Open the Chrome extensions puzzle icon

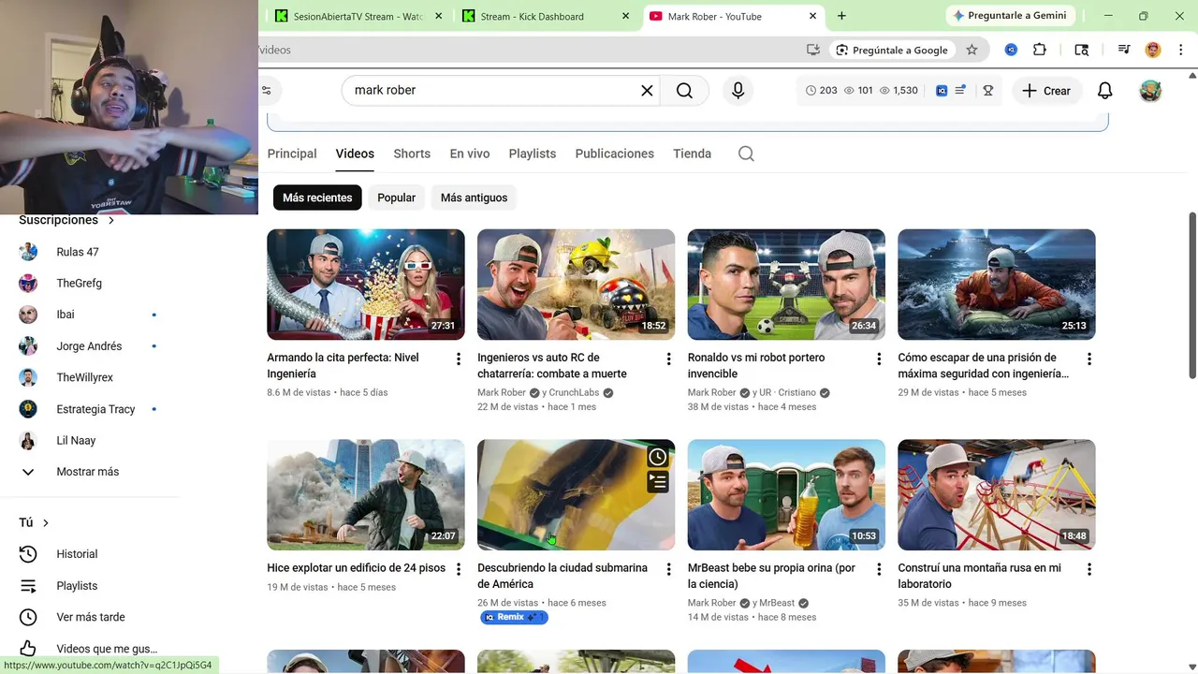pos(1040,50)
